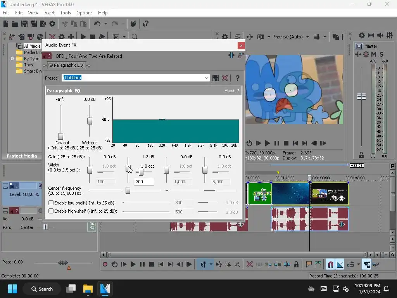Open Master bus FX icon
Viewport: 397px width, 298px height.
point(358,54)
